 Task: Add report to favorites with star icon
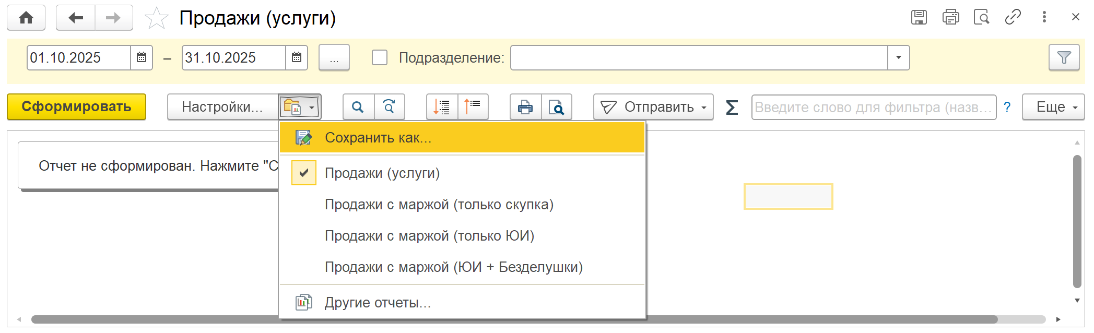[156, 18]
